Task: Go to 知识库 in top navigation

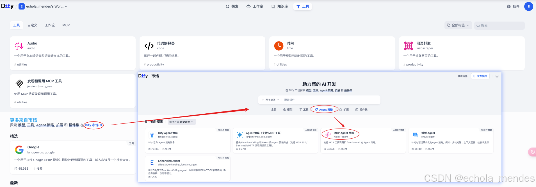Action: click(280, 6)
